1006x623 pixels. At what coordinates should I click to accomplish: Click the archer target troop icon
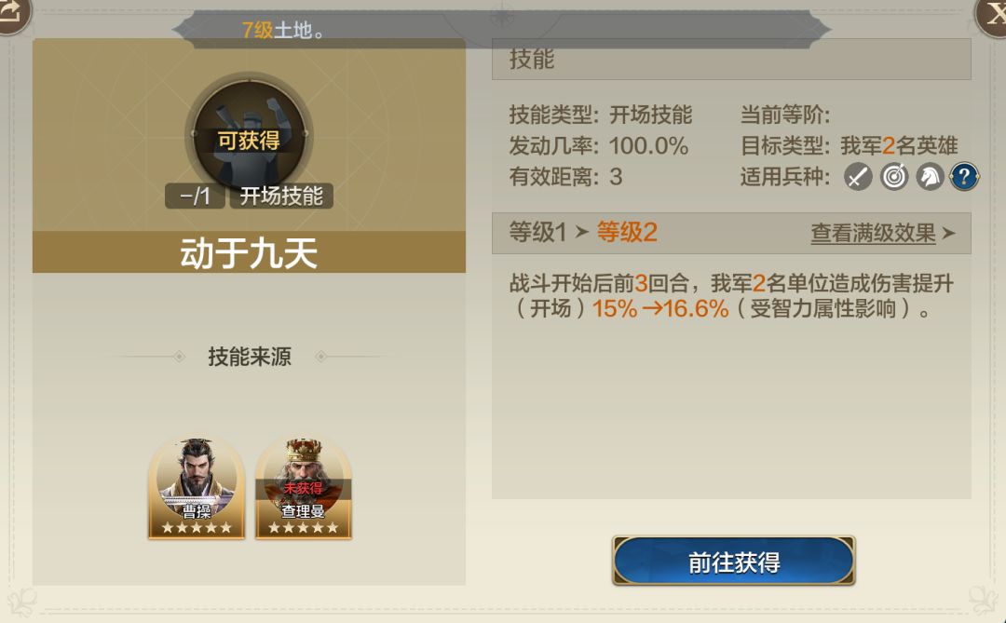point(893,176)
